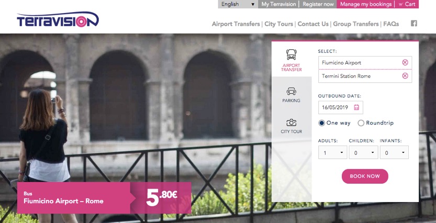
Task: Clear the Fiumicino Airport selection
Action: click(x=405, y=63)
